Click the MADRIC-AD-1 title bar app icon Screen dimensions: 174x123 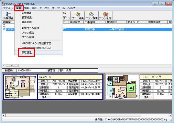4,4
